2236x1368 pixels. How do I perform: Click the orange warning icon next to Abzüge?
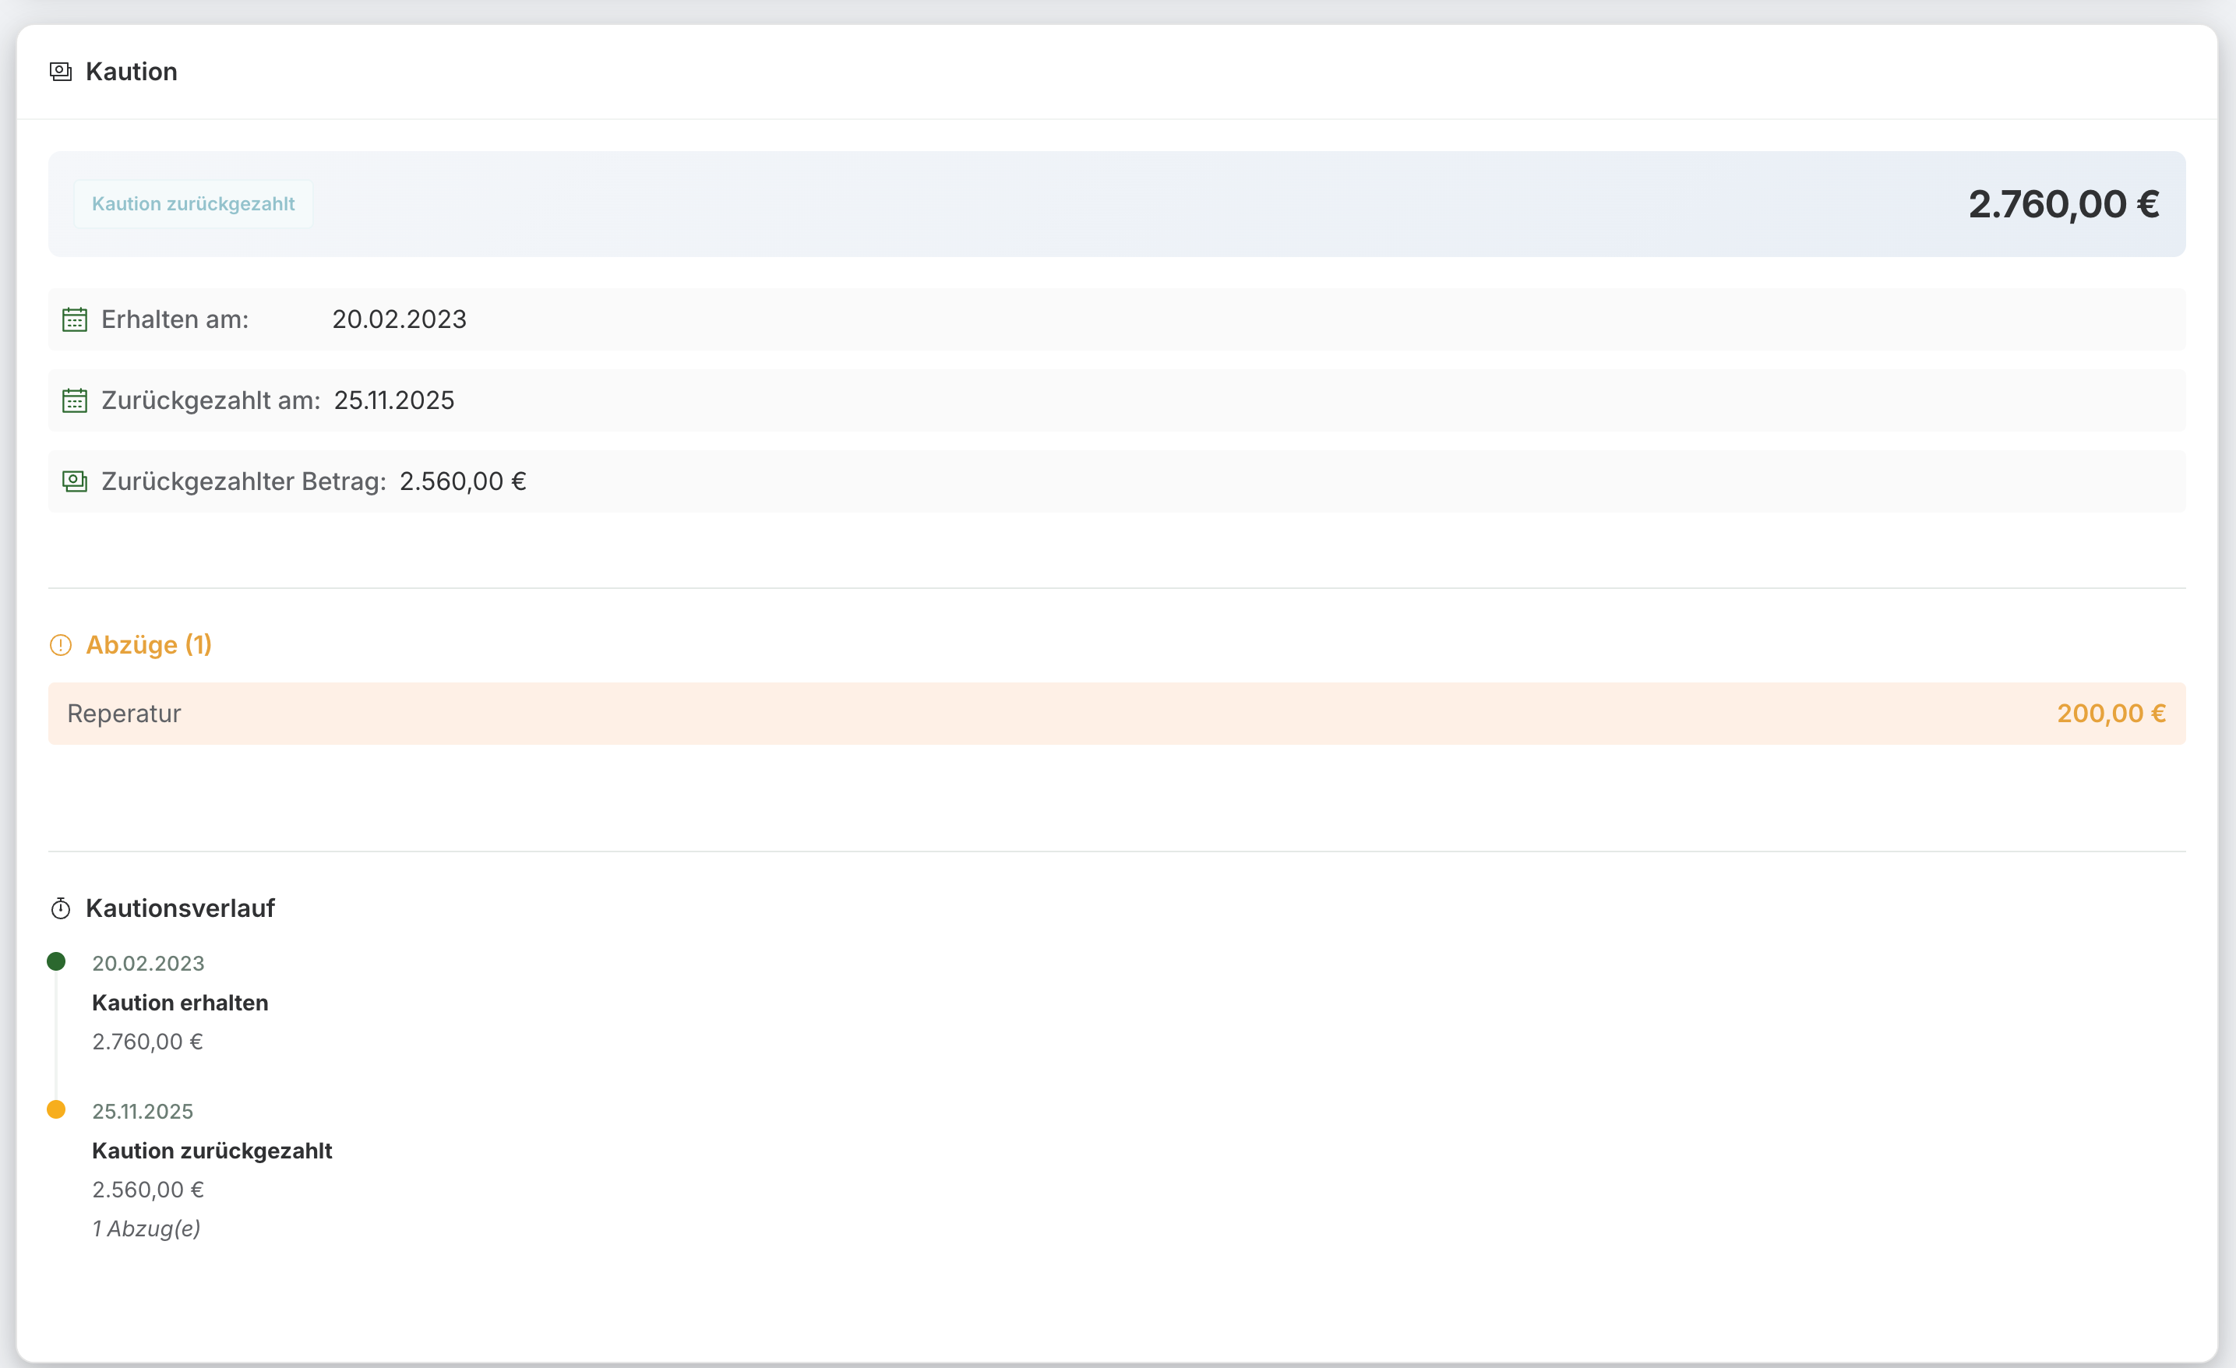tap(61, 645)
